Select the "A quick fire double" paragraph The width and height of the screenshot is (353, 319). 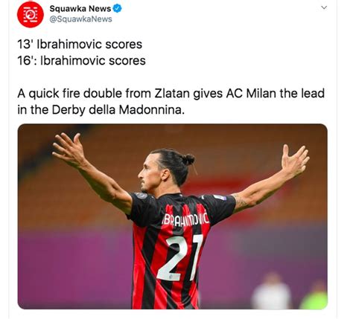(x=171, y=102)
